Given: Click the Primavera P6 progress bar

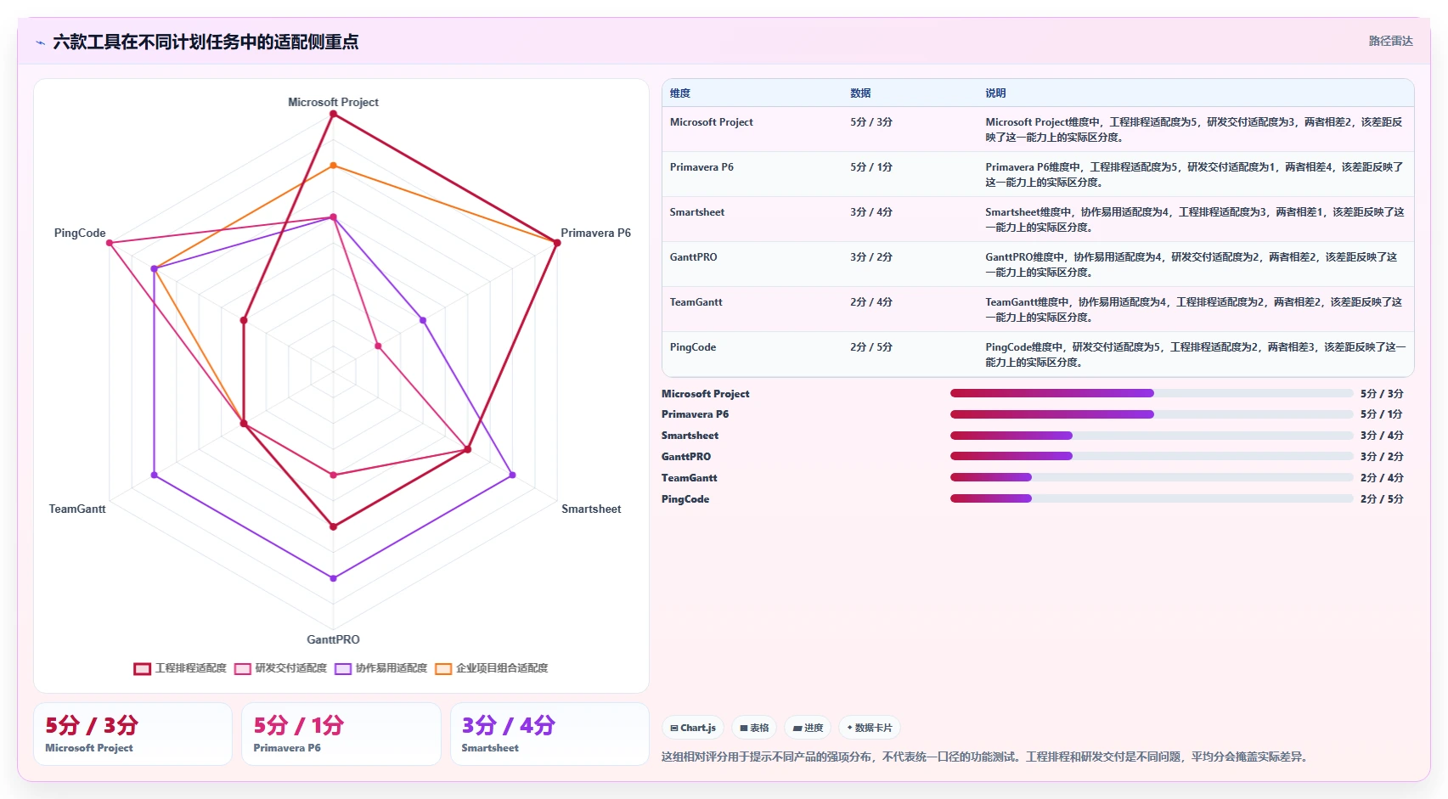Looking at the screenshot, I should tap(1152, 414).
